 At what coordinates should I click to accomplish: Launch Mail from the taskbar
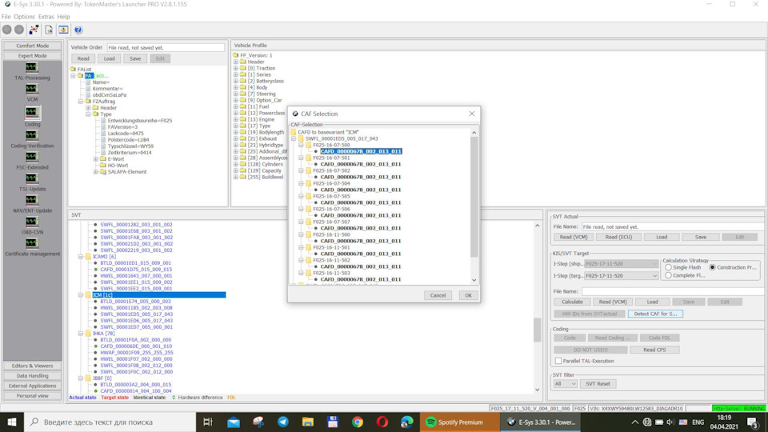[234, 422]
